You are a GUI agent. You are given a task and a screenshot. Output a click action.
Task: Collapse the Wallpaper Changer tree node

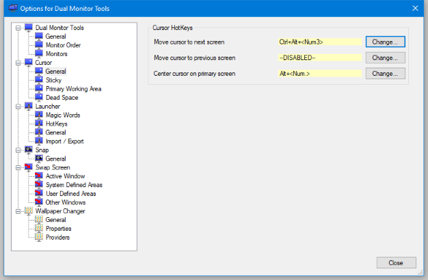click(18, 211)
